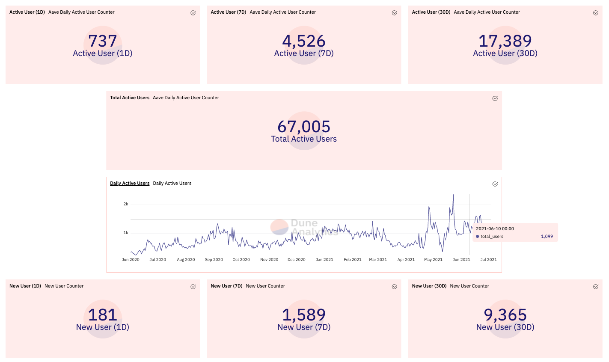Click 'New User Counter' subtitle on 30D card

click(x=469, y=286)
